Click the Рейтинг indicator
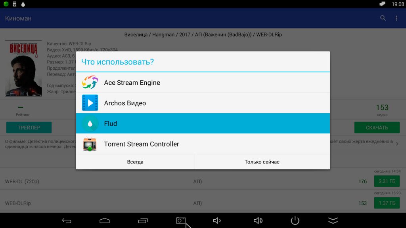 [23, 111]
